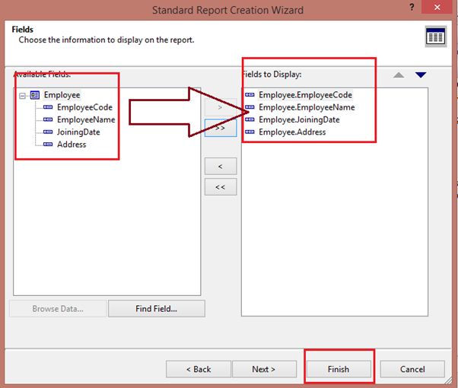This screenshot has height=388, width=458.
Task: Move the field down with the blue down arrow
Action: 421,75
